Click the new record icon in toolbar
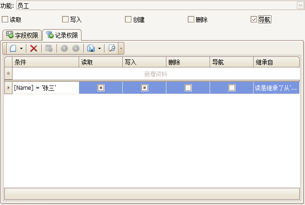305x205 pixels. tap(13, 48)
